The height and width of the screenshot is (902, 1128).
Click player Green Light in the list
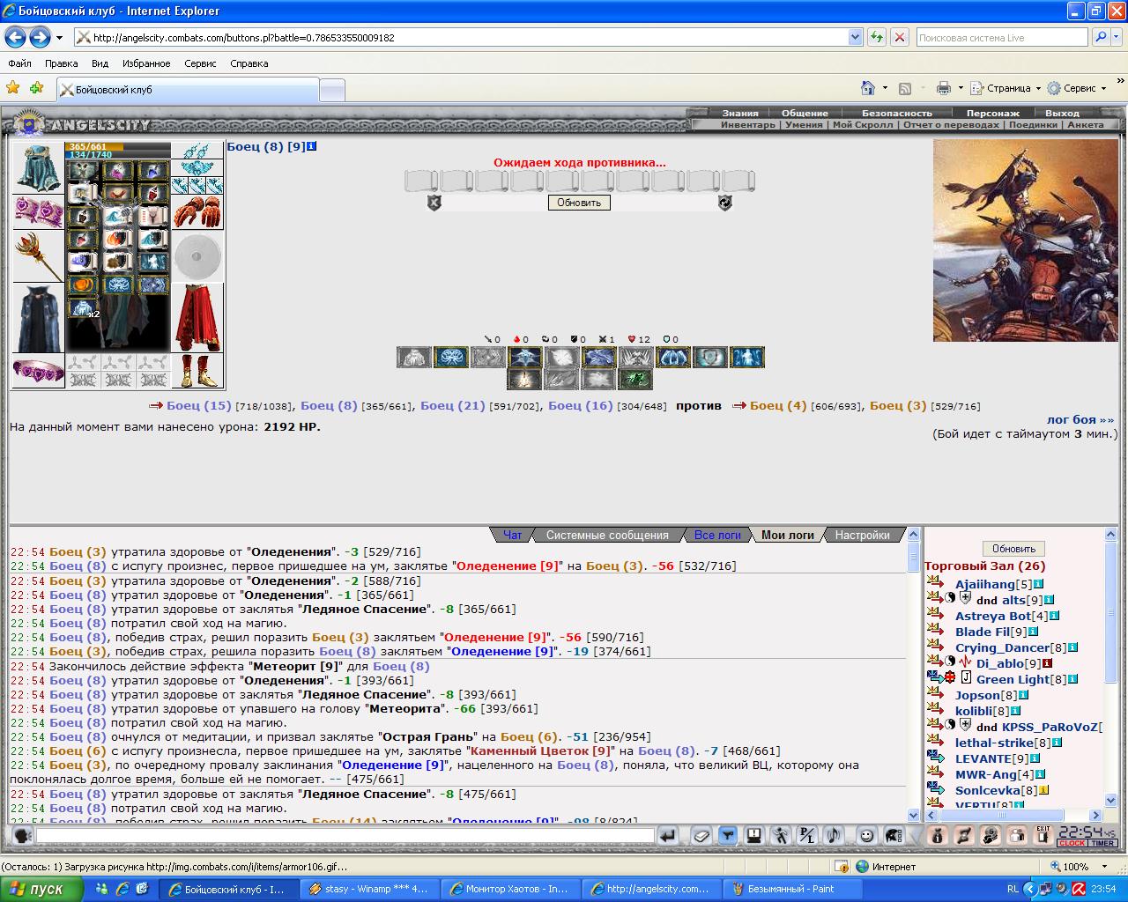click(x=1013, y=679)
